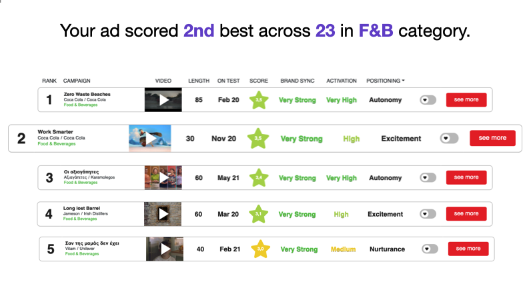Click the green star score for Work Smarter
The width and height of the screenshot is (527, 300).
click(x=259, y=139)
